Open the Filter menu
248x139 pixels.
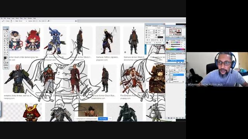click(21, 19)
